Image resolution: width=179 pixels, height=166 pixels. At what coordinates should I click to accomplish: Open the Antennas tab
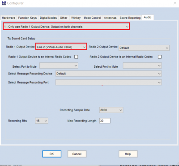[x=110, y=18]
